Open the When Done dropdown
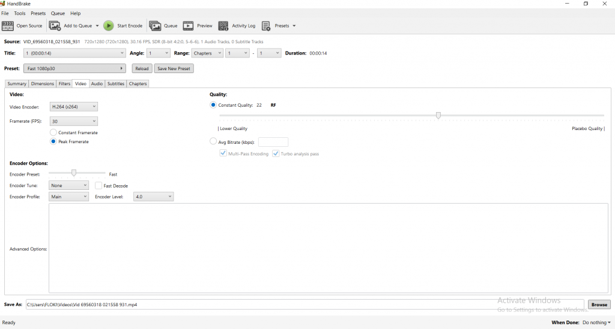The height and width of the screenshot is (329, 615). click(596, 322)
